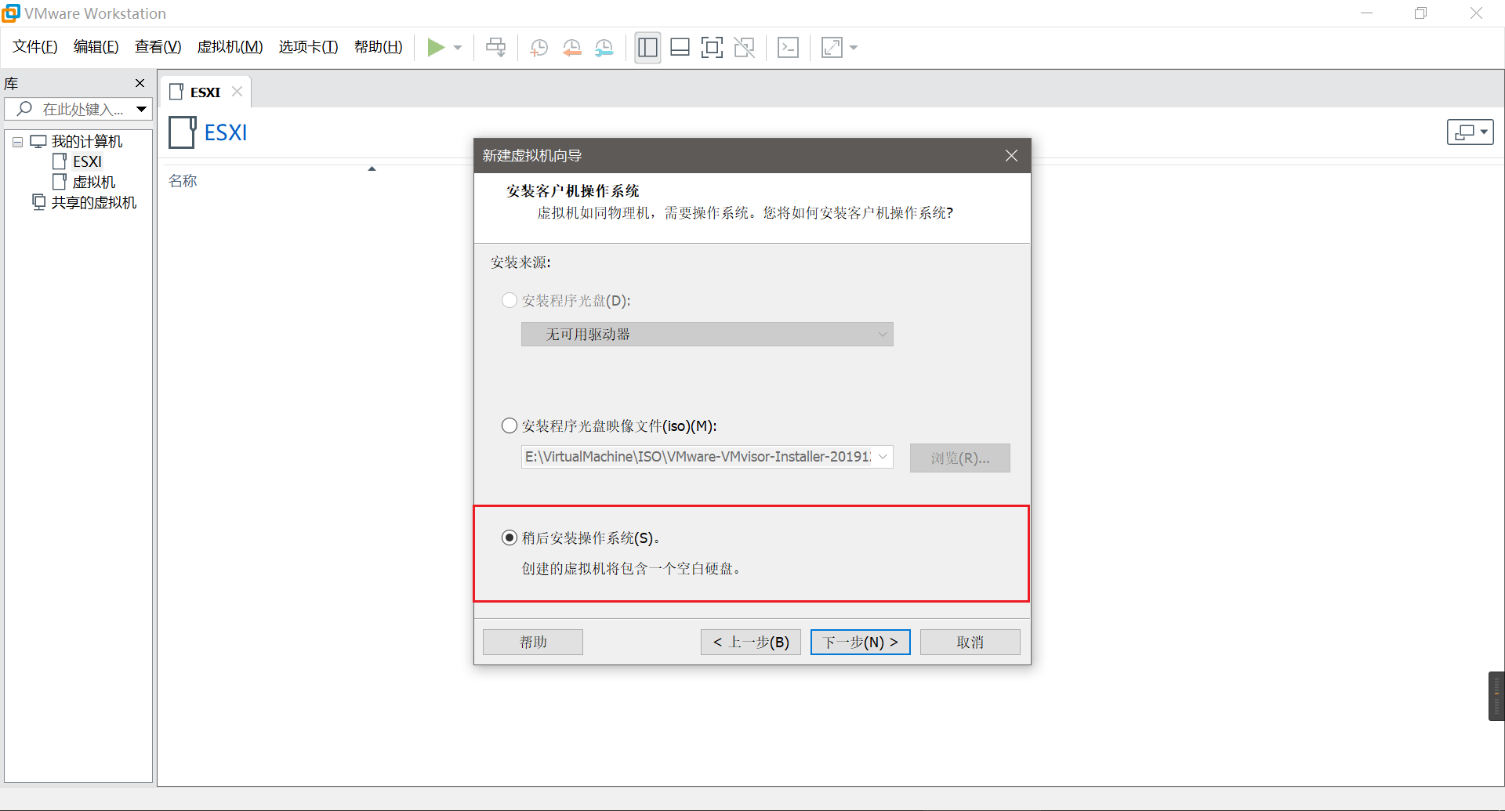This screenshot has height=811, width=1505.
Task: Close the 新建虚拟机向导 dialog
Action: 1011,156
